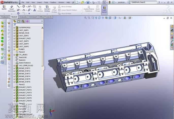Expand the PLANES folder node
Image resolution: width=174 pixels, height=119 pixels.
pos(14,49)
